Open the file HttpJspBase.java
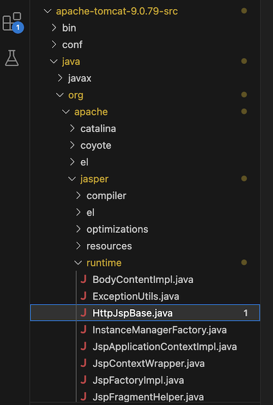This screenshot has width=273, height=405. click(133, 313)
